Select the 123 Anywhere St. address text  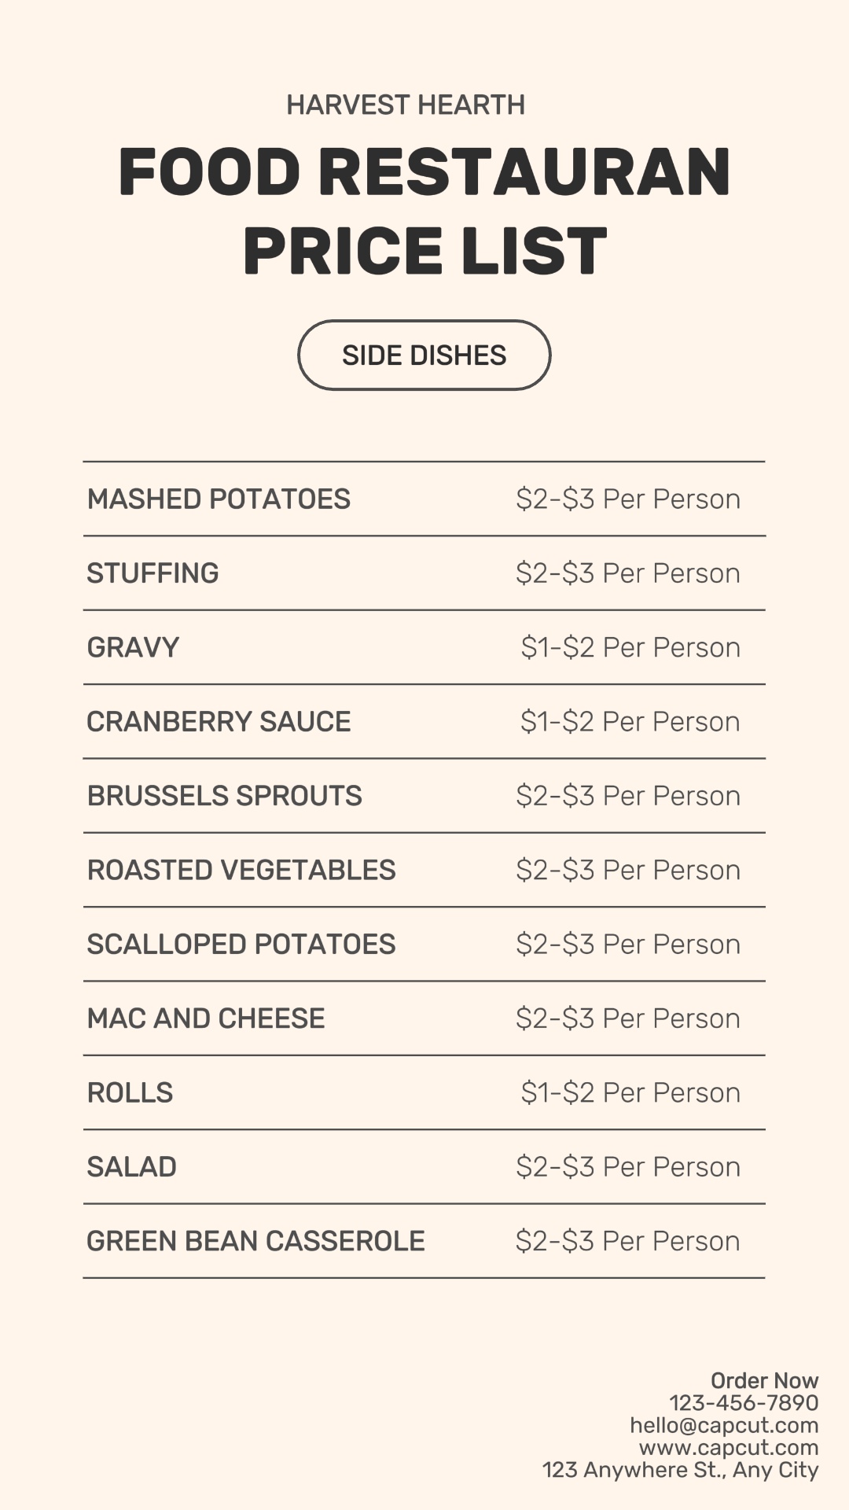point(680,1470)
